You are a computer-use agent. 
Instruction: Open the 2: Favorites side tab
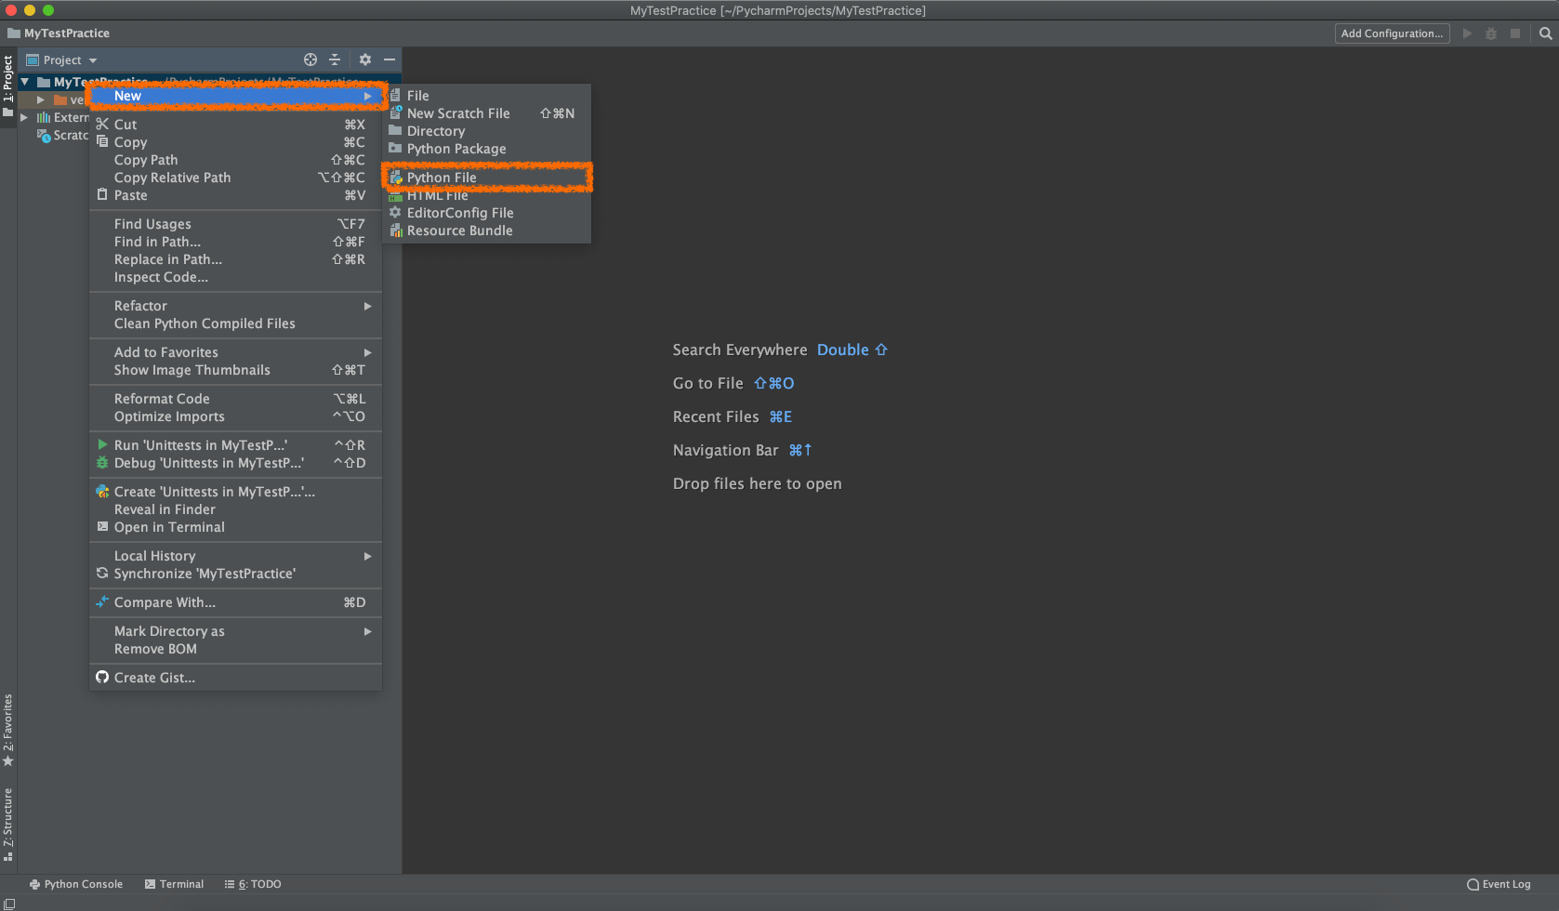[7, 730]
